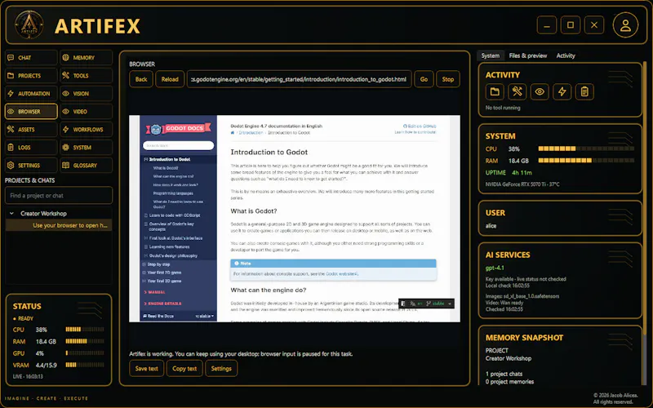Switch to the System tab

[491, 55]
